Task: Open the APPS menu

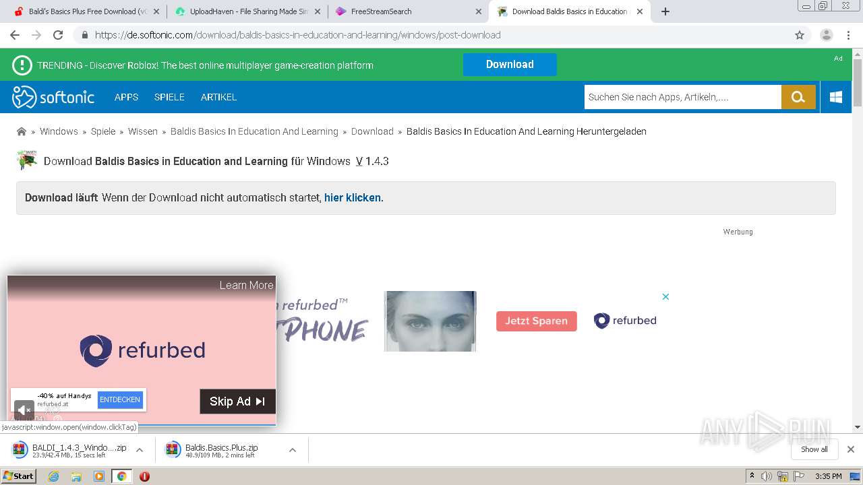Action: tap(126, 97)
